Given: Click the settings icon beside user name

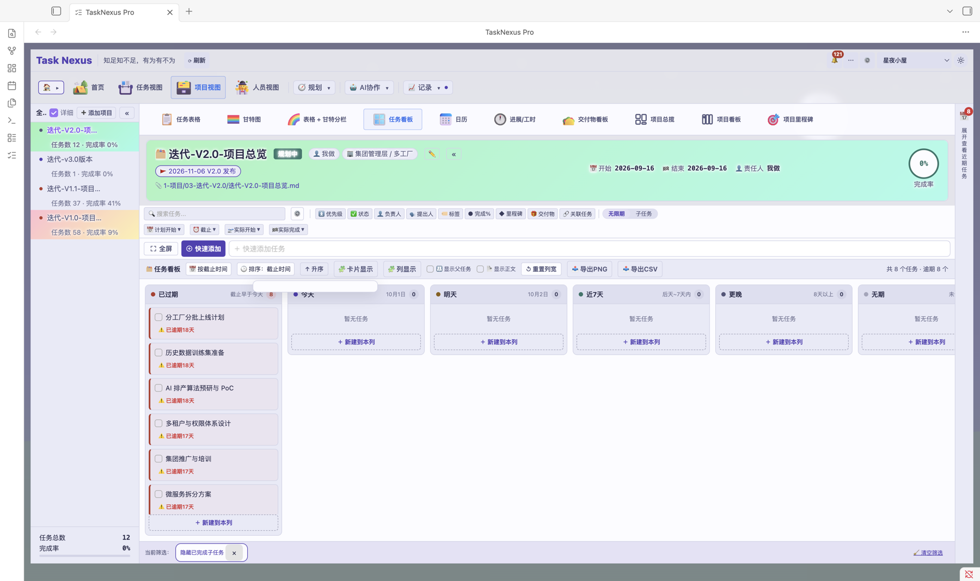Looking at the screenshot, I should [867, 60].
